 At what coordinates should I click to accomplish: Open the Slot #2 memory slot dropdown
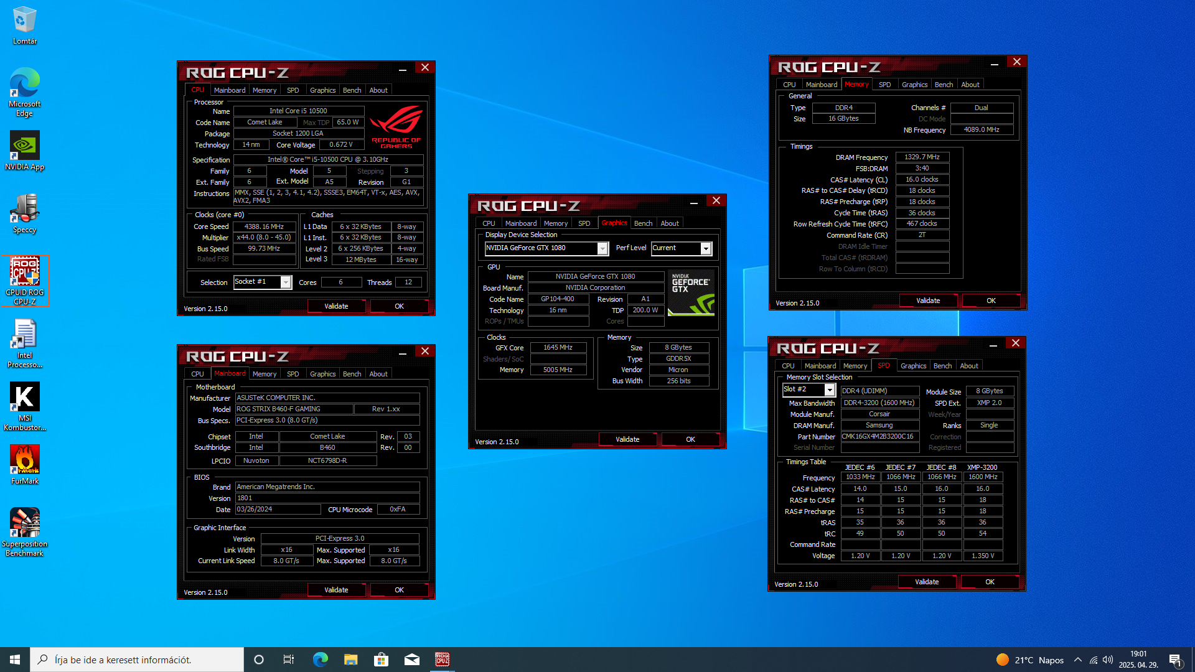[830, 390]
